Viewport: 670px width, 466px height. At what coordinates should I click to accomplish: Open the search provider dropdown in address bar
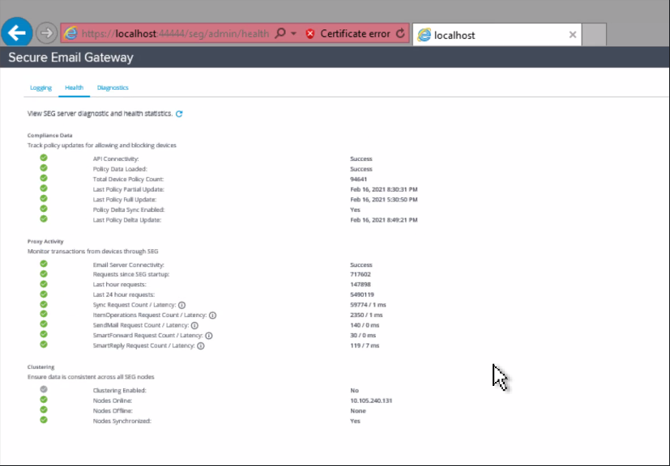[292, 34]
